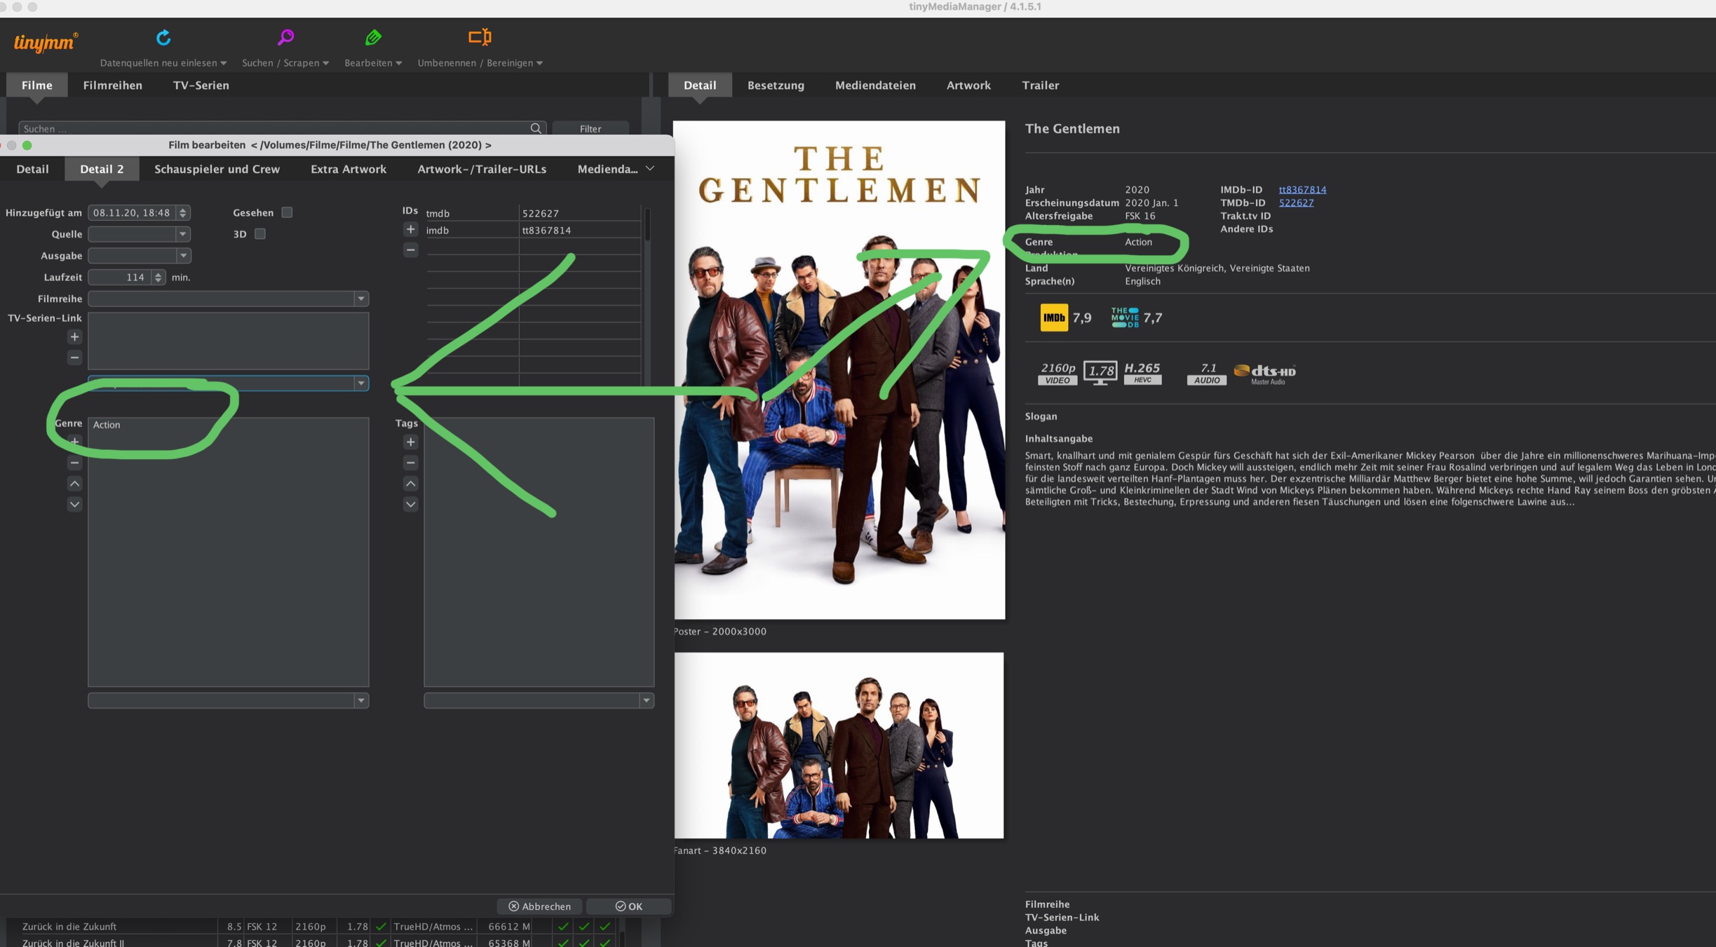
Task: Expand the Filmreihe combo box
Action: (x=360, y=299)
